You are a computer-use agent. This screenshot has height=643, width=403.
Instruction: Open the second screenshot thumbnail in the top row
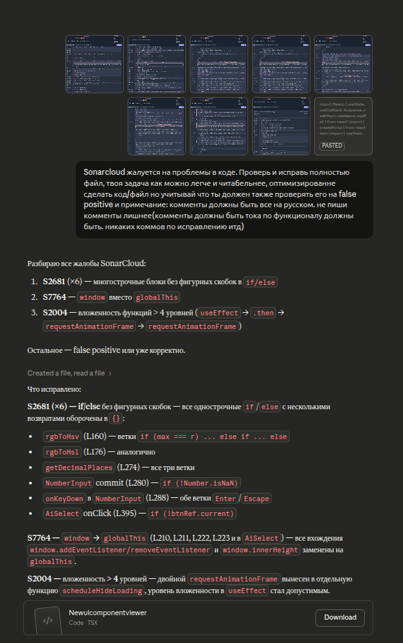157,63
